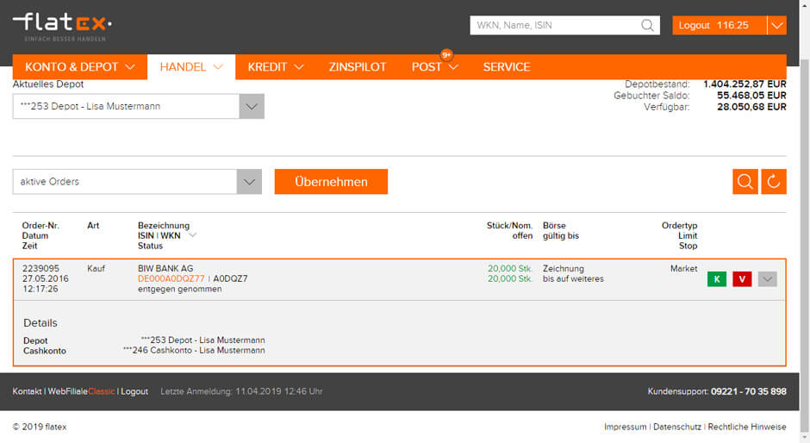The width and height of the screenshot is (810, 443).
Task: Click the Depotbestand value 1.404.252,87 EUR
Action: click(745, 84)
